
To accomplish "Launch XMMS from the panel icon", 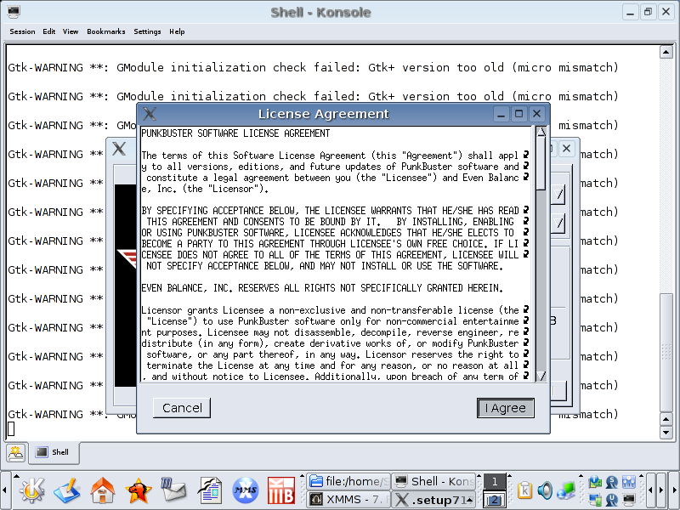I will [246, 490].
